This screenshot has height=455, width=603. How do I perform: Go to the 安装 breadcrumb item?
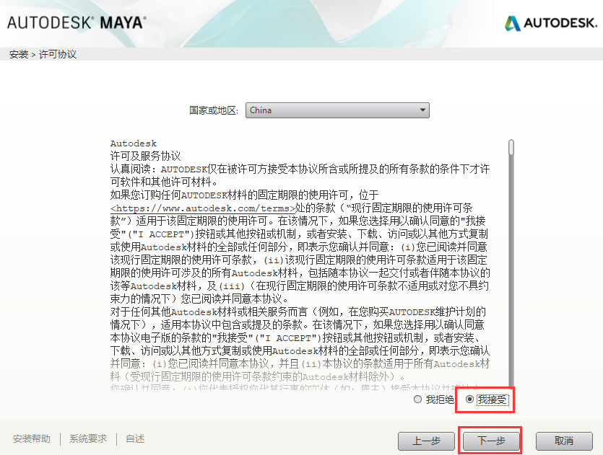click(x=19, y=54)
